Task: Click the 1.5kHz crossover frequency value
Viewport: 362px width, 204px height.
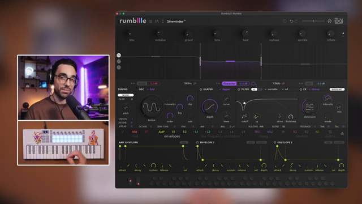Action: [277, 83]
